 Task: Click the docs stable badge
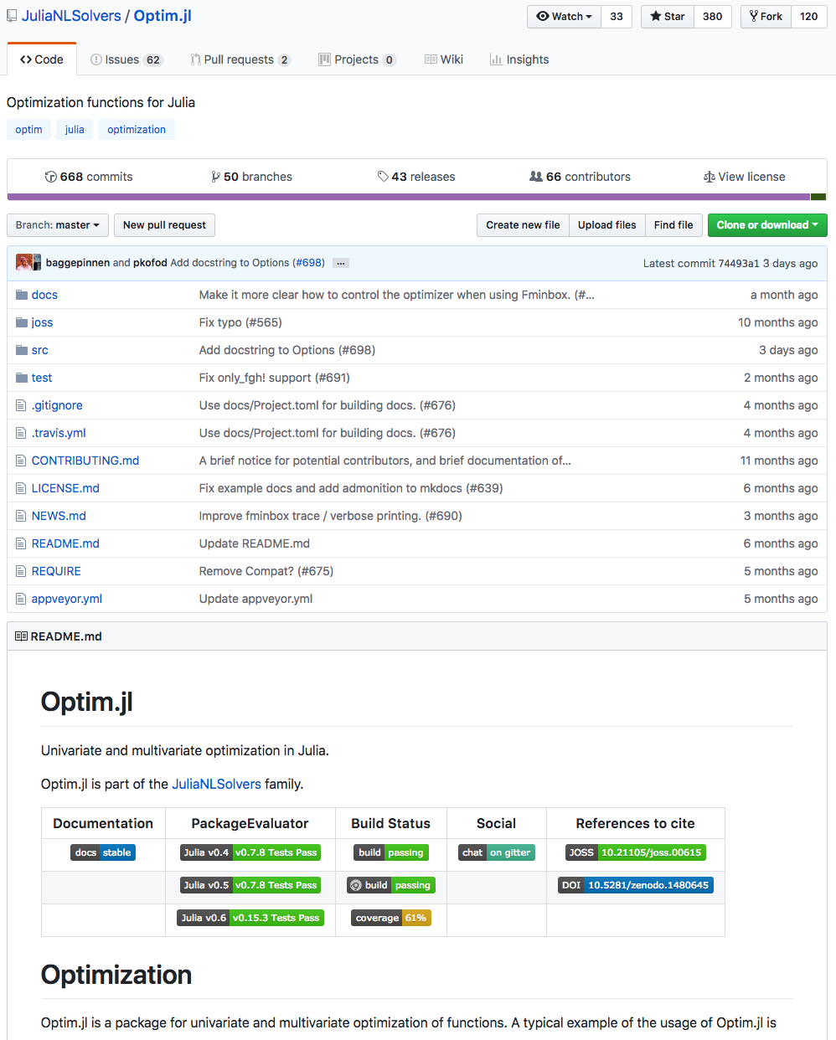(x=103, y=852)
